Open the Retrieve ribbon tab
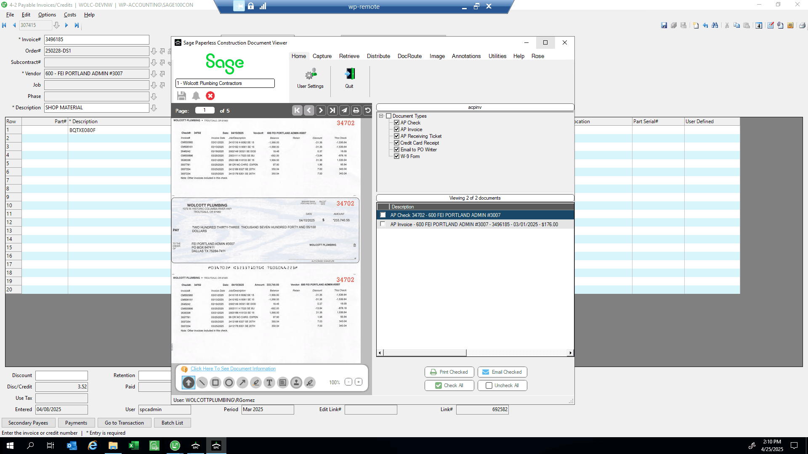The image size is (808, 454). click(349, 56)
